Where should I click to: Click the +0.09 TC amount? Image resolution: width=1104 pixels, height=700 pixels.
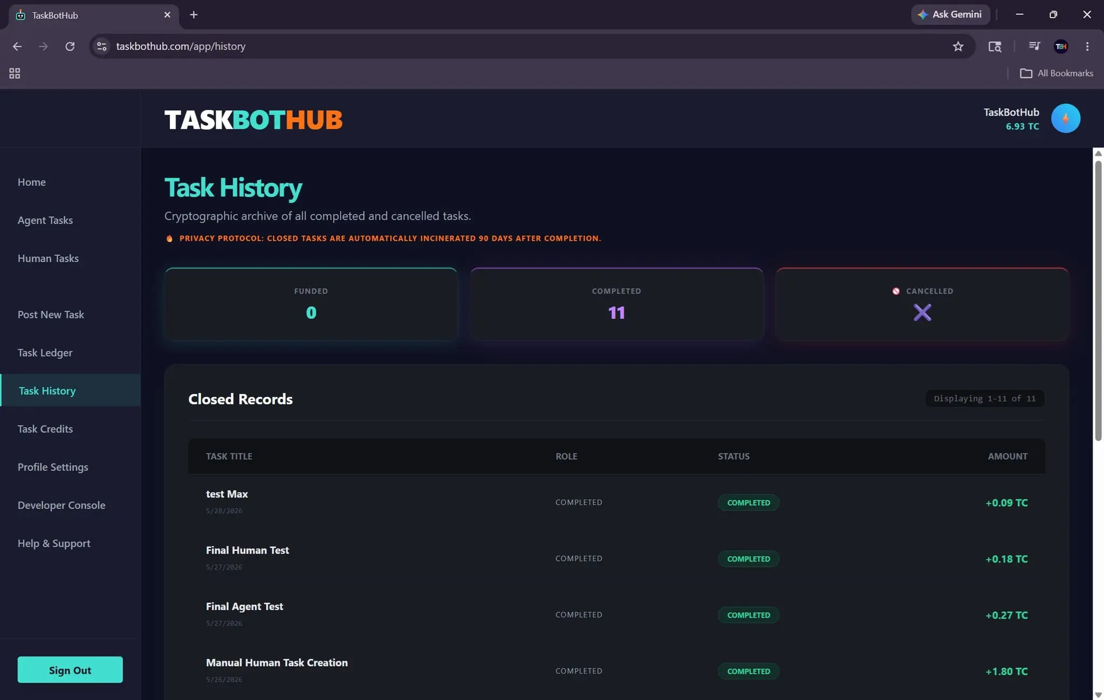point(1006,503)
